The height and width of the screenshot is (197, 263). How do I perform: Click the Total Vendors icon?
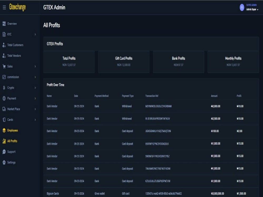4,56
